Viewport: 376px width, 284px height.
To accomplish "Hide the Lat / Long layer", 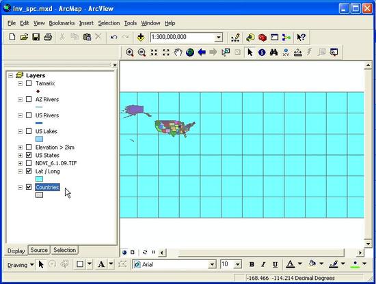I will click(29, 171).
